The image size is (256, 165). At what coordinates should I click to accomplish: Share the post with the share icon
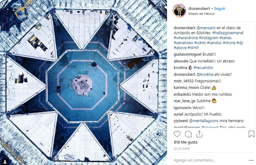[199, 134]
